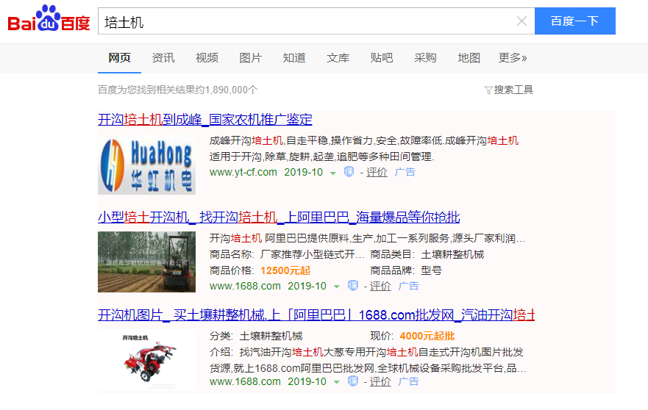648x410 pixels.
Task: Click the 保 badge on the 开沟机图片 result
Action: click(352, 381)
